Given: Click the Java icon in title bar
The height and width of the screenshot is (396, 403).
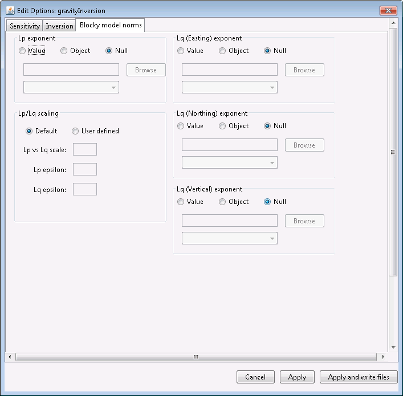Looking at the screenshot, I should [x=10, y=10].
